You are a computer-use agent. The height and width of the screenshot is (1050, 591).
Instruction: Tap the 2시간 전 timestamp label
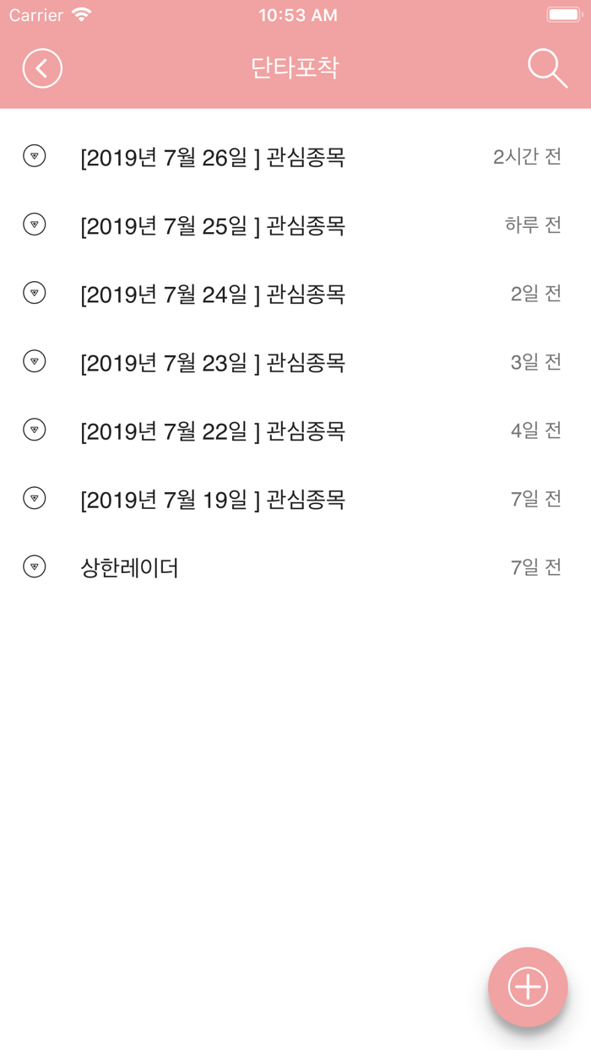pyautogui.click(x=528, y=155)
